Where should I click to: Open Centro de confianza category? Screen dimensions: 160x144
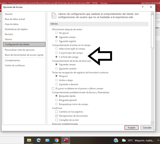pyautogui.click(x=24, y=65)
